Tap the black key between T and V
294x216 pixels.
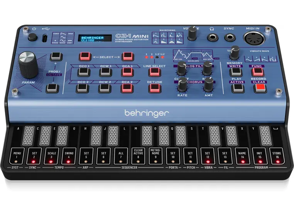[215, 135]
